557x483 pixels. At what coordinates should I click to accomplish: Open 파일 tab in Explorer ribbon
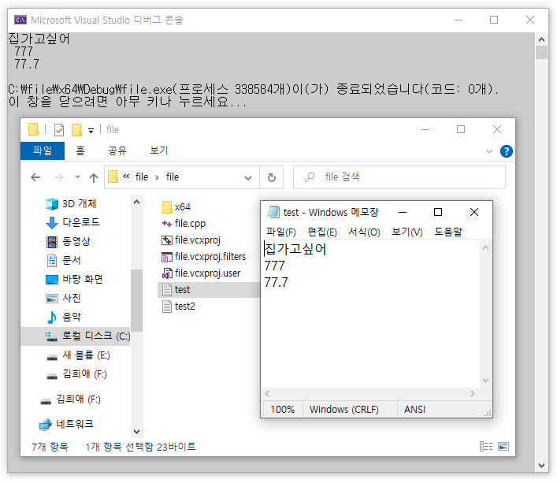pos(43,150)
